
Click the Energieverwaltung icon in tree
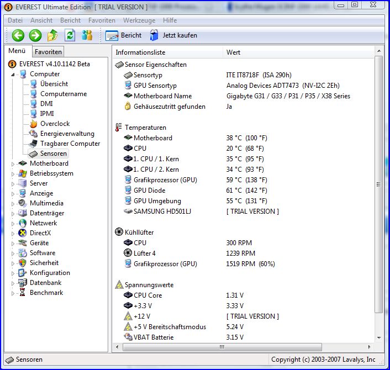point(33,134)
